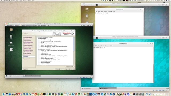Click Save Response File button
171x96 pixels.
70,67
